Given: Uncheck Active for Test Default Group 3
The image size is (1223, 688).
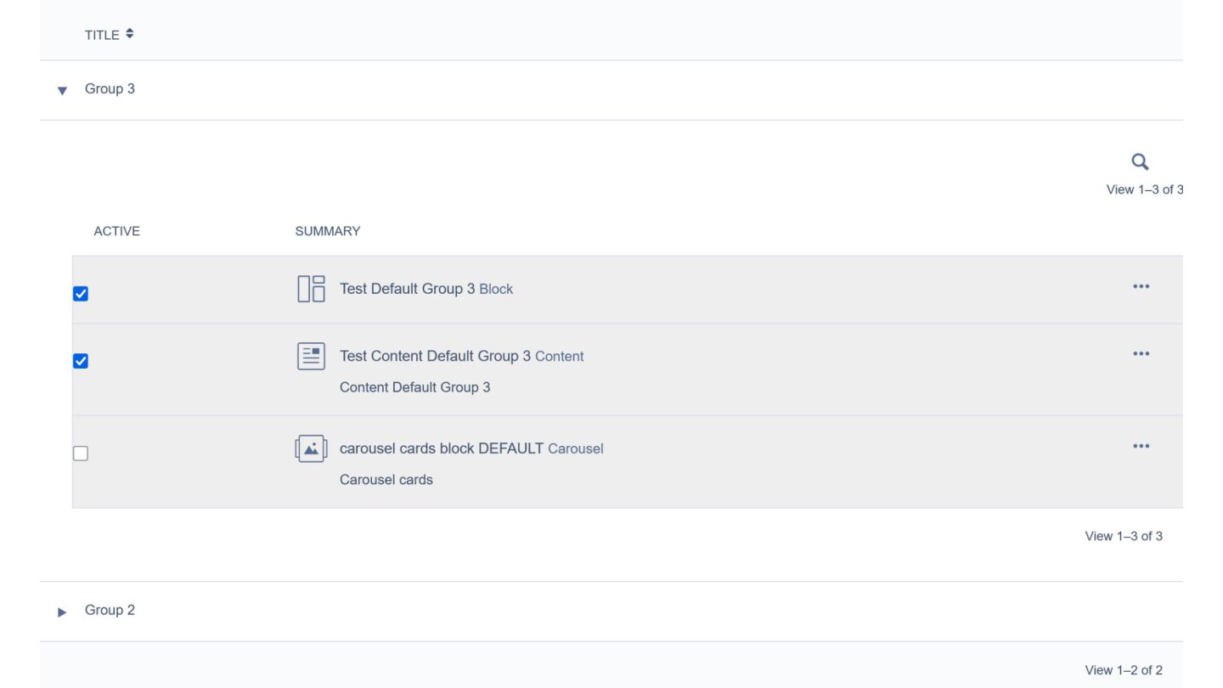Looking at the screenshot, I should point(81,294).
